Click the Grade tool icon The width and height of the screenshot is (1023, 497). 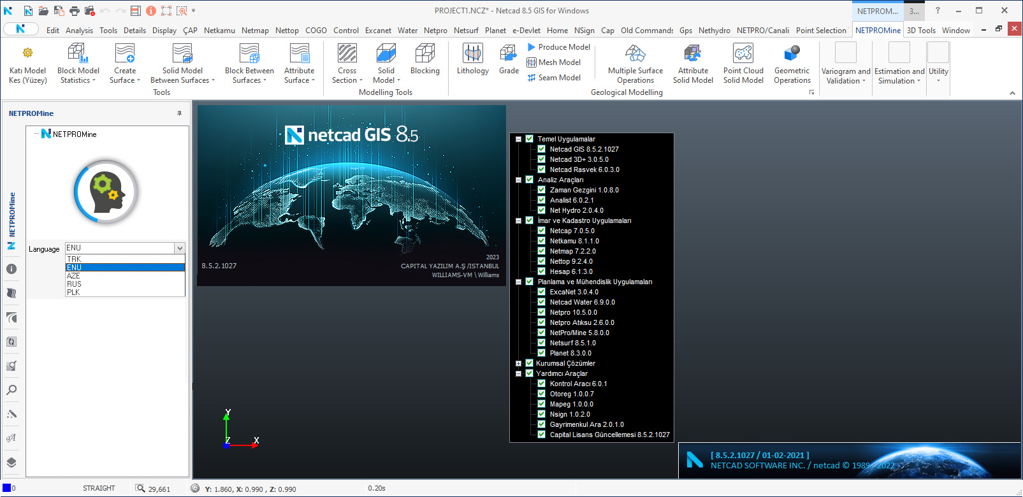(509, 54)
